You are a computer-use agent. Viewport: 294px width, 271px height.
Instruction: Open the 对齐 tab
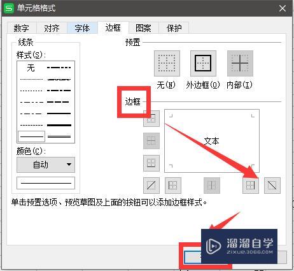[x=52, y=28]
